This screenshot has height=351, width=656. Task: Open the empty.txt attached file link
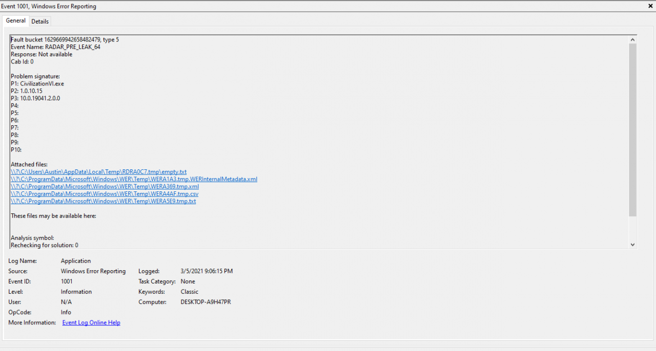coord(98,172)
